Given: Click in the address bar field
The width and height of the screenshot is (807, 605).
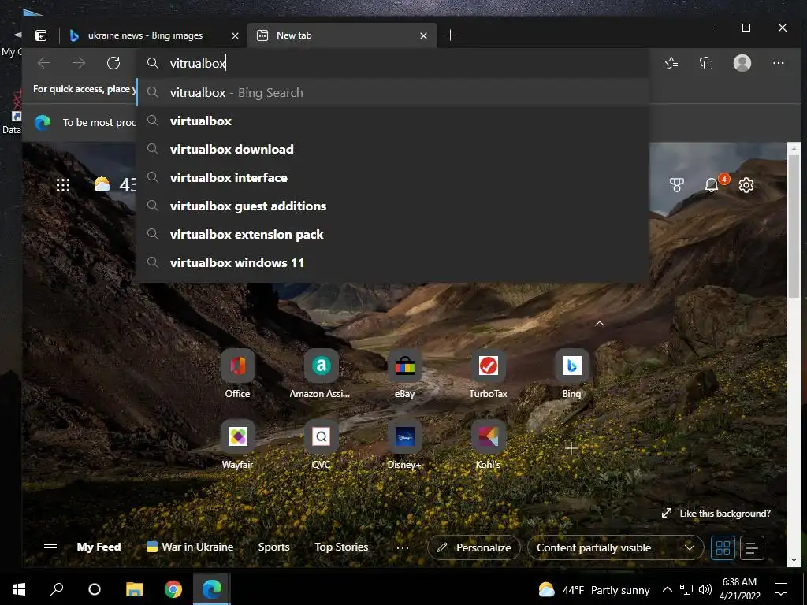Looking at the screenshot, I should pyautogui.click(x=392, y=63).
